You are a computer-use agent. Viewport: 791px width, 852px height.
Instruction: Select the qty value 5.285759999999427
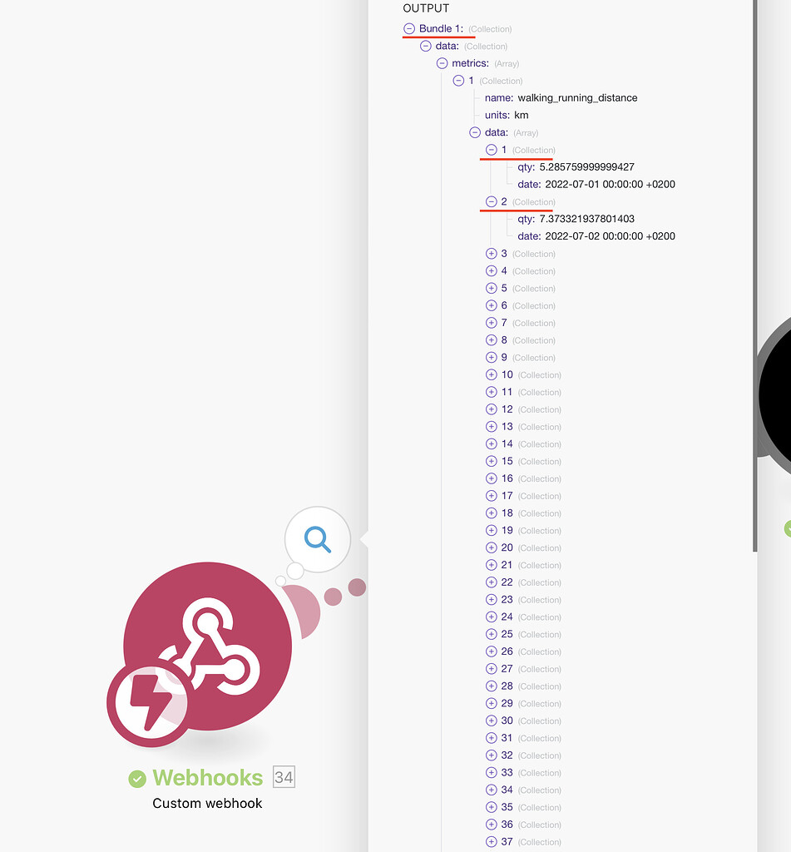coord(587,166)
